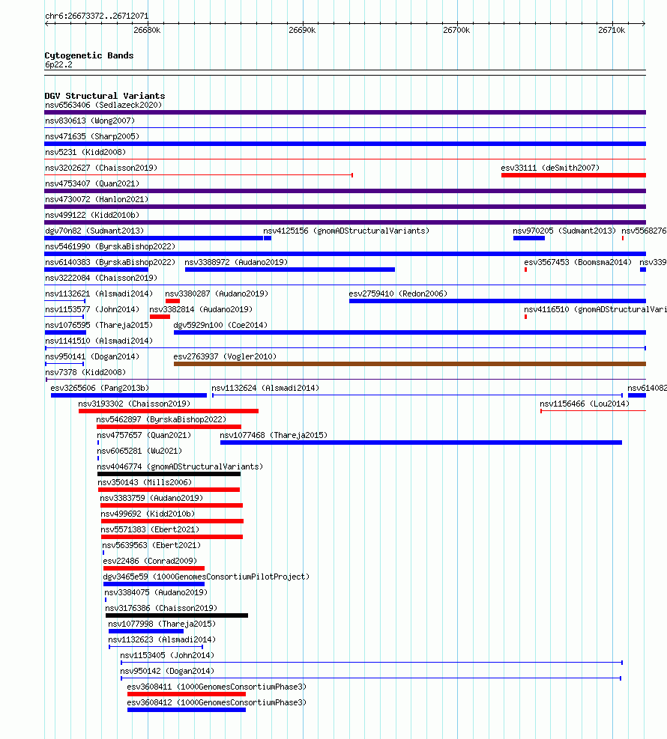Click the 26690k ruler position

point(302,30)
